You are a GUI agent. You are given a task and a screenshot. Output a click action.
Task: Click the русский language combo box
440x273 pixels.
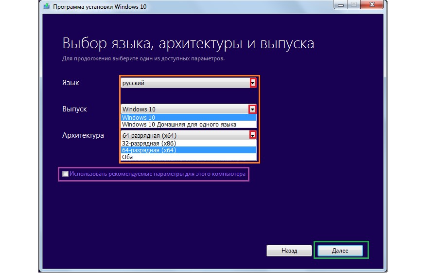pyautogui.click(x=189, y=83)
